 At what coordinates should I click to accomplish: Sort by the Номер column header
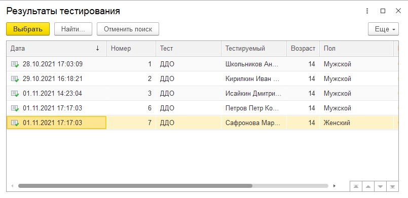pos(131,49)
